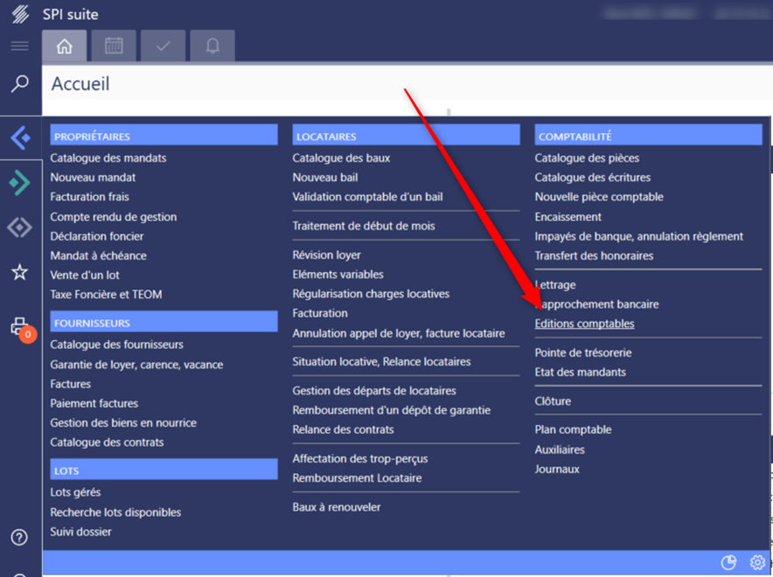Viewport: 773px width, 577px height.
Task: Select Gestion des départs de locataires
Action: [x=374, y=391]
